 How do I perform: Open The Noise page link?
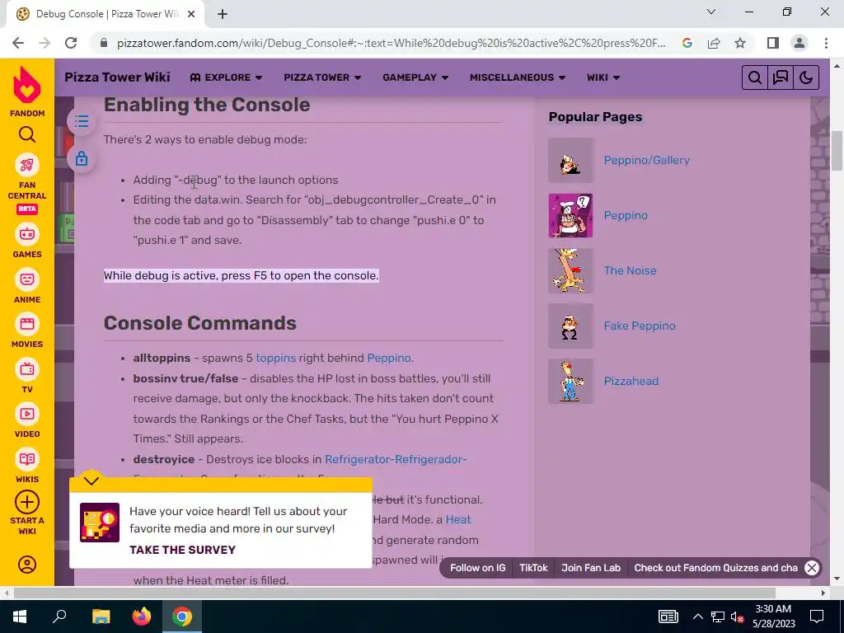click(x=630, y=270)
